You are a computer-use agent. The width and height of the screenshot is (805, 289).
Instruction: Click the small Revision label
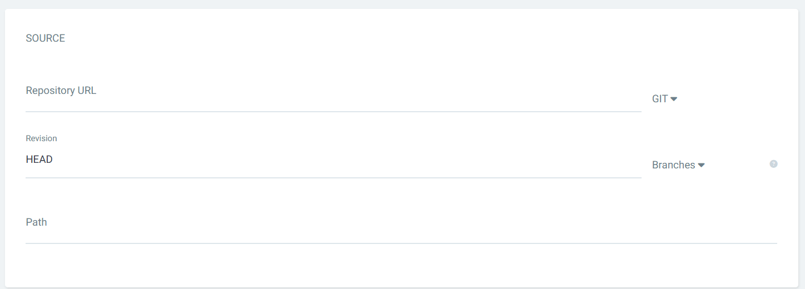42,138
